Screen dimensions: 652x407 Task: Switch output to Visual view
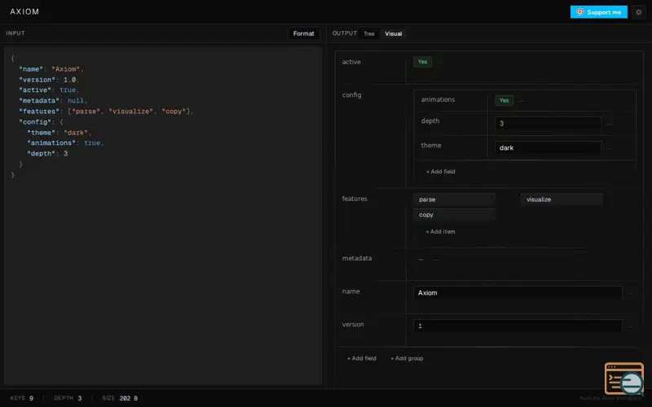pyautogui.click(x=394, y=33)
